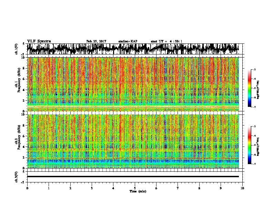This screenshot has height=211, width=273.
Task: Click time-axis tick label "3"
Action: [92, 188]
